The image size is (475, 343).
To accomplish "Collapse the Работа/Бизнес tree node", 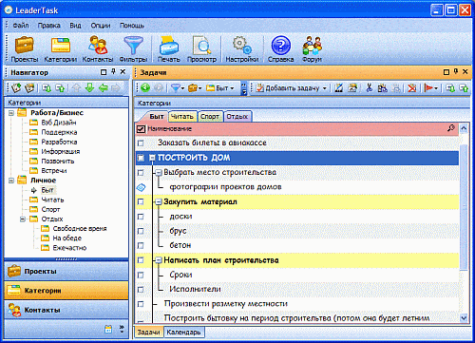I will 11,113.
